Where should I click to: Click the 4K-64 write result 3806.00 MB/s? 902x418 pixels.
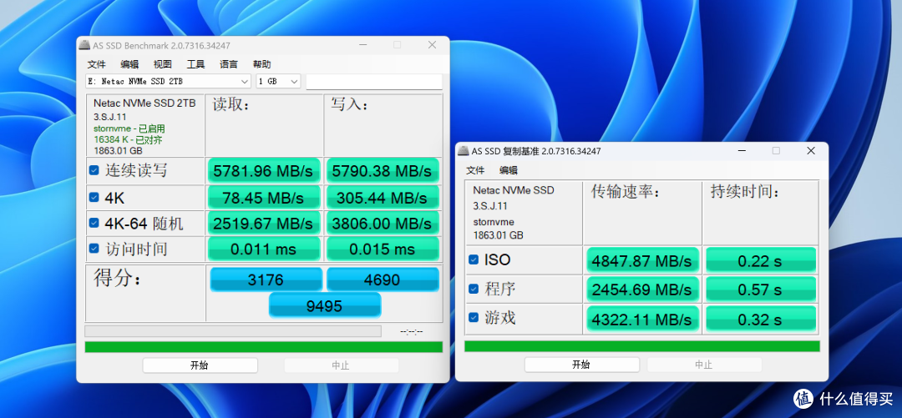[x=383, y=223]
